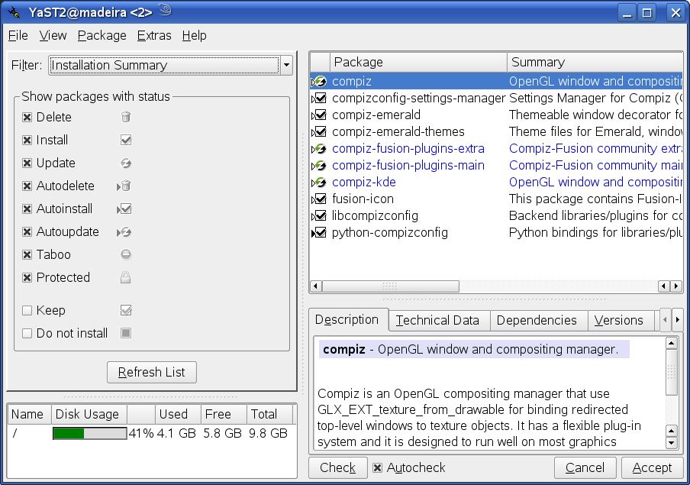This screenshot has width=690, height=485.
Task: Select the fusion-icon package name
Action: 363,199
